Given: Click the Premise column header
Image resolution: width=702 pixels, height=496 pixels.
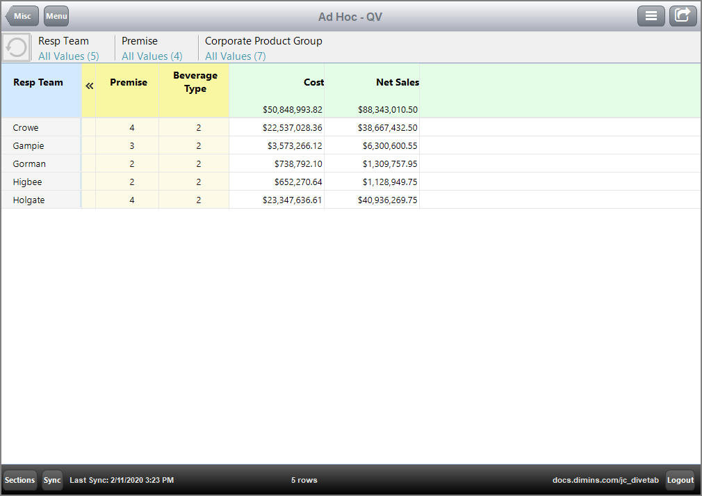Looking at the screenshot, I should coord(129,82).
